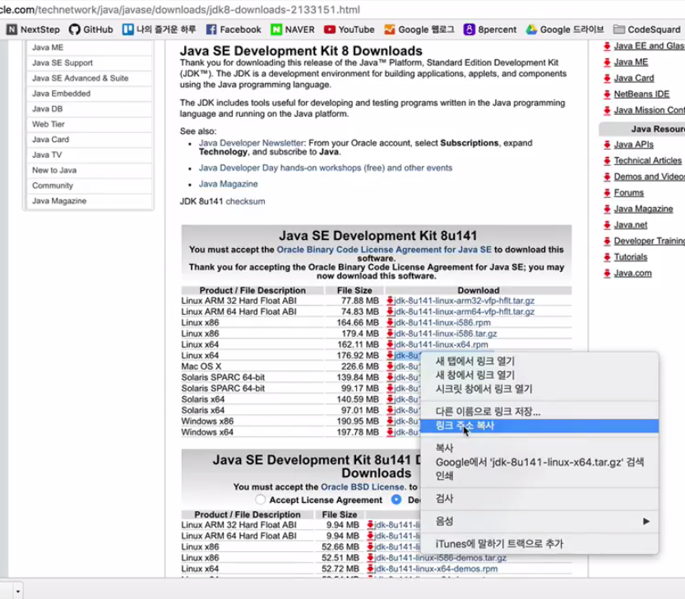
Task: Open Java Developer Day workshops link
Action: coord(326,168)
